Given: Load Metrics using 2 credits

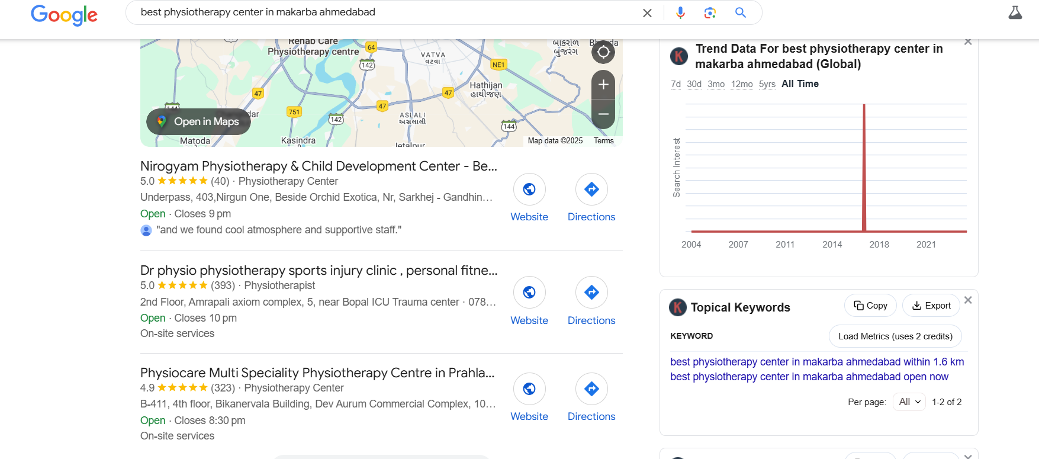Looking at the screenshot, I should [x=895, y=336].
